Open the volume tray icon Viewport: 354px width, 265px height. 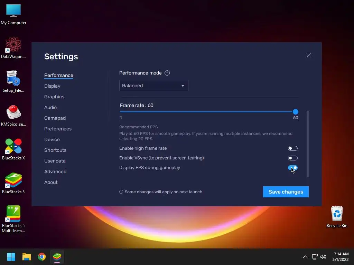point(323,257)
